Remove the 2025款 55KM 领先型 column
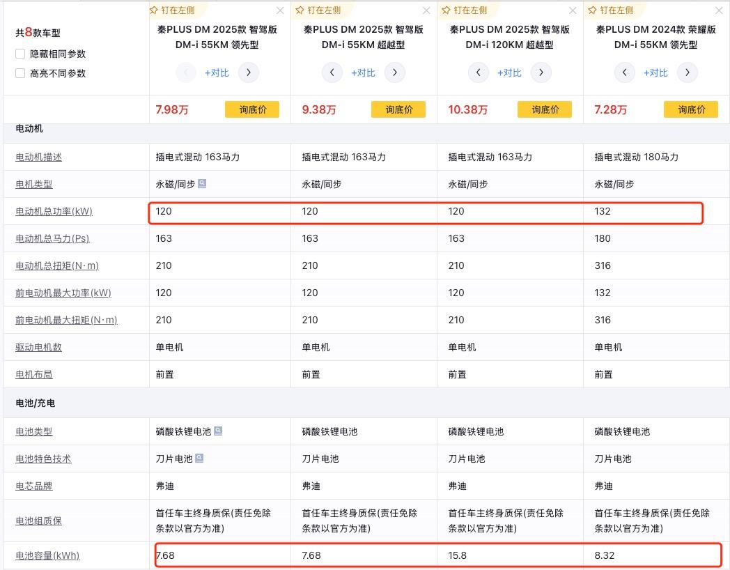The image size is (730, 570). pyautogui.click(x=280, y=10)
